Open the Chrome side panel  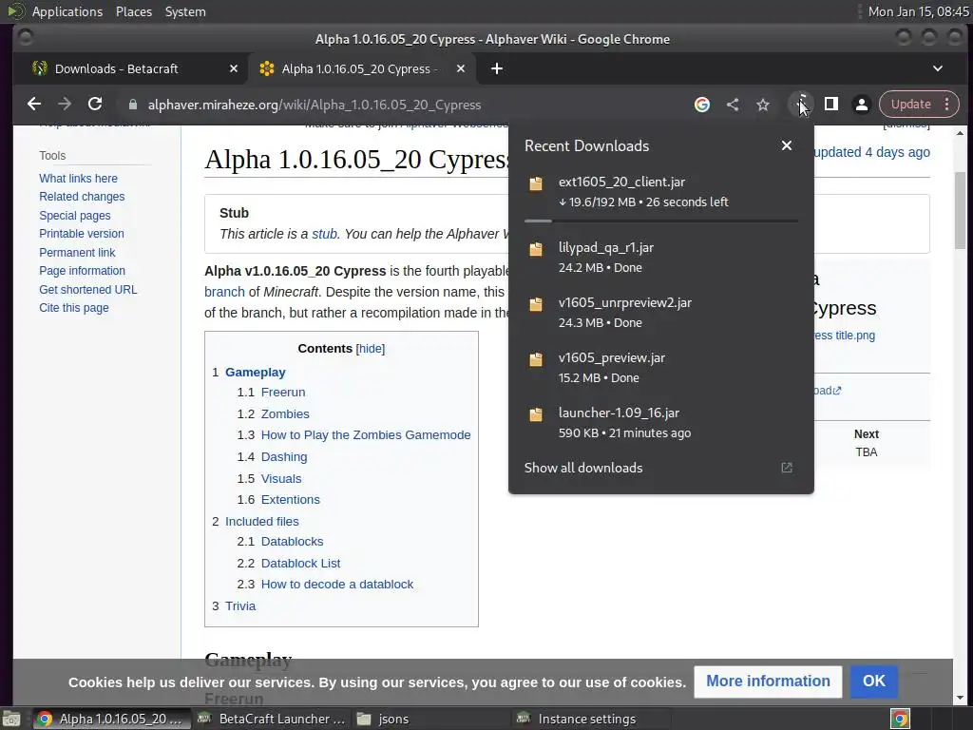click(x=830, y=105)
